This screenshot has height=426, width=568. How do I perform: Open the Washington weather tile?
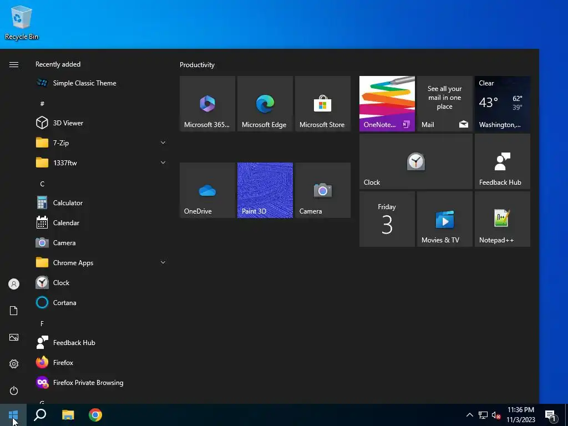coord(503,104)
